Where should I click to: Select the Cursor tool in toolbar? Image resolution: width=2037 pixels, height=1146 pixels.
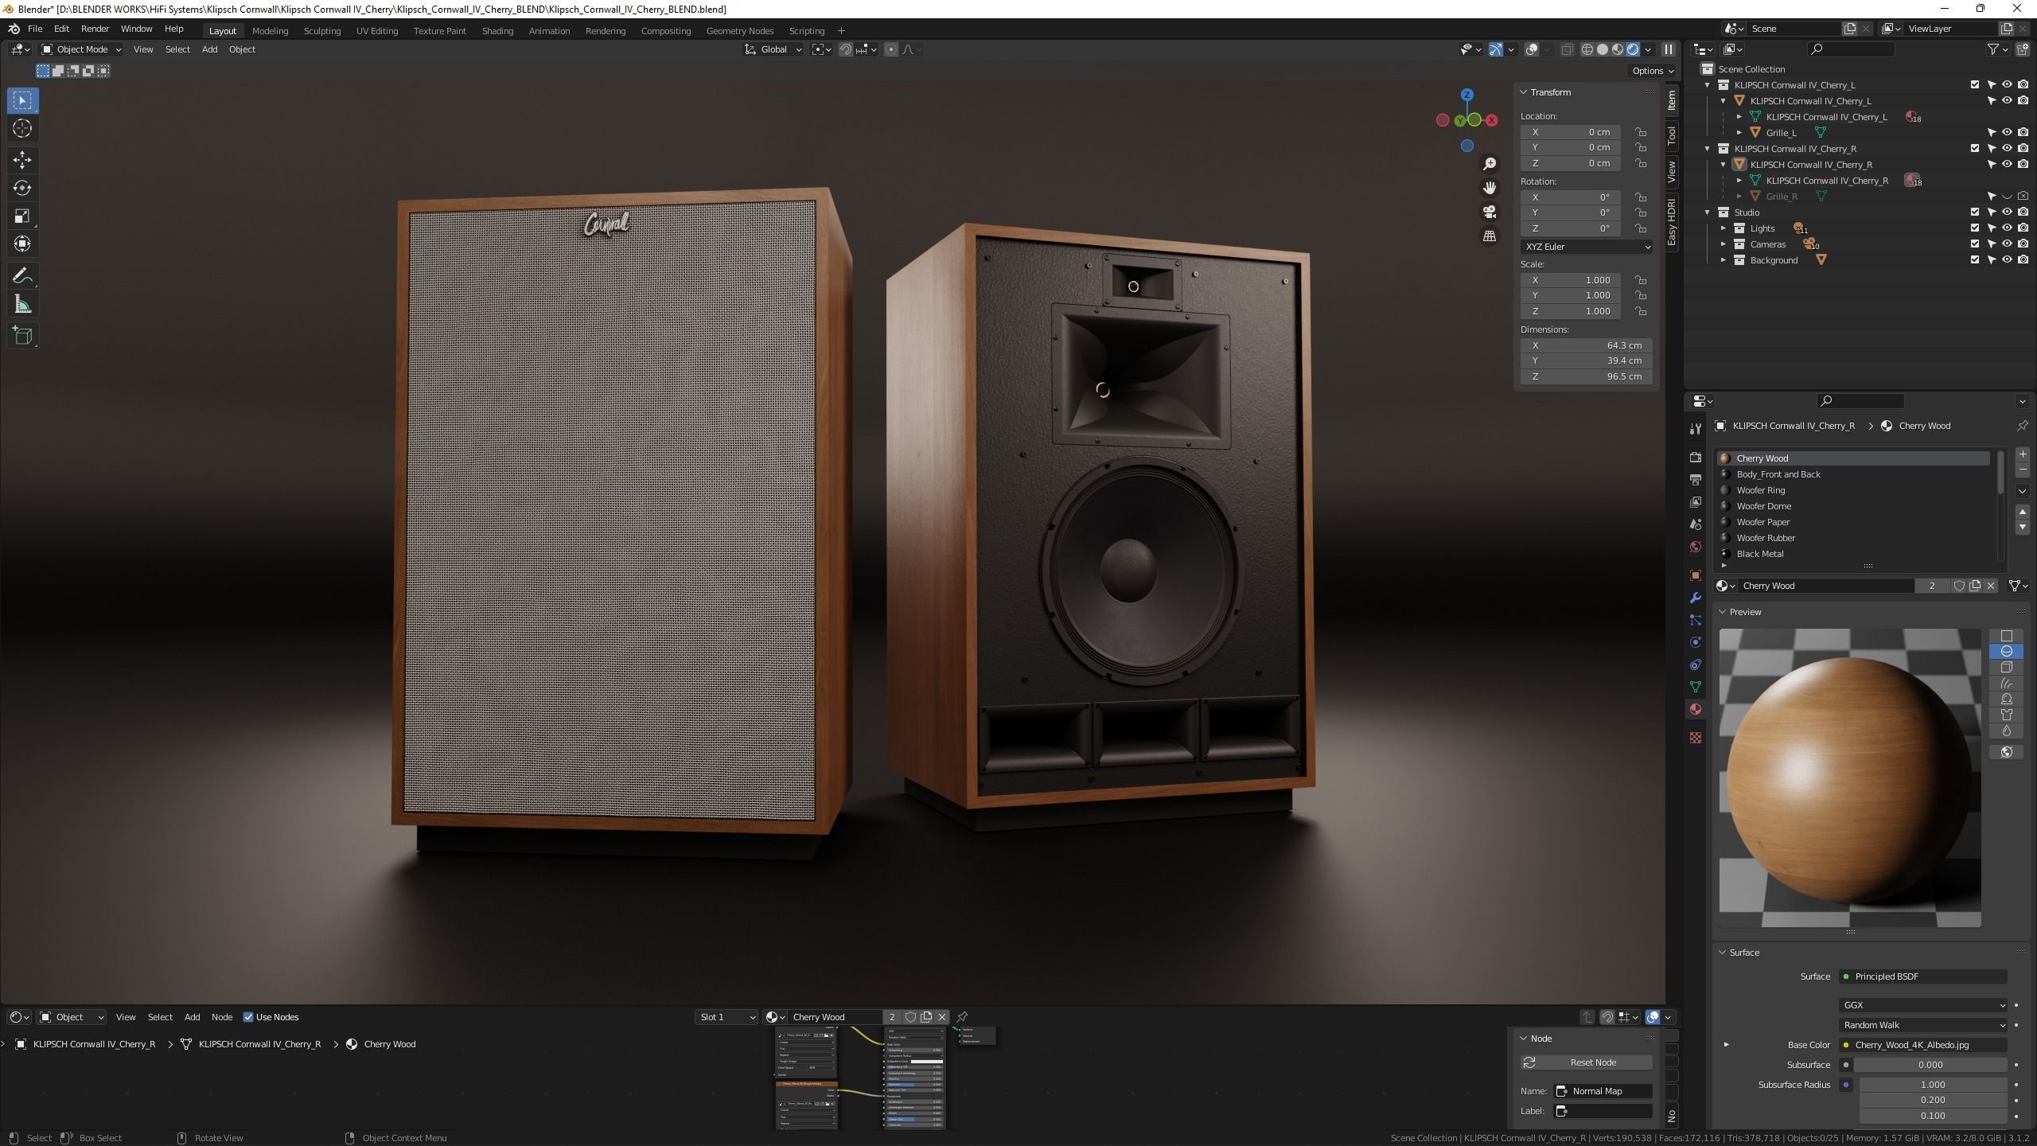coord(22,128)
